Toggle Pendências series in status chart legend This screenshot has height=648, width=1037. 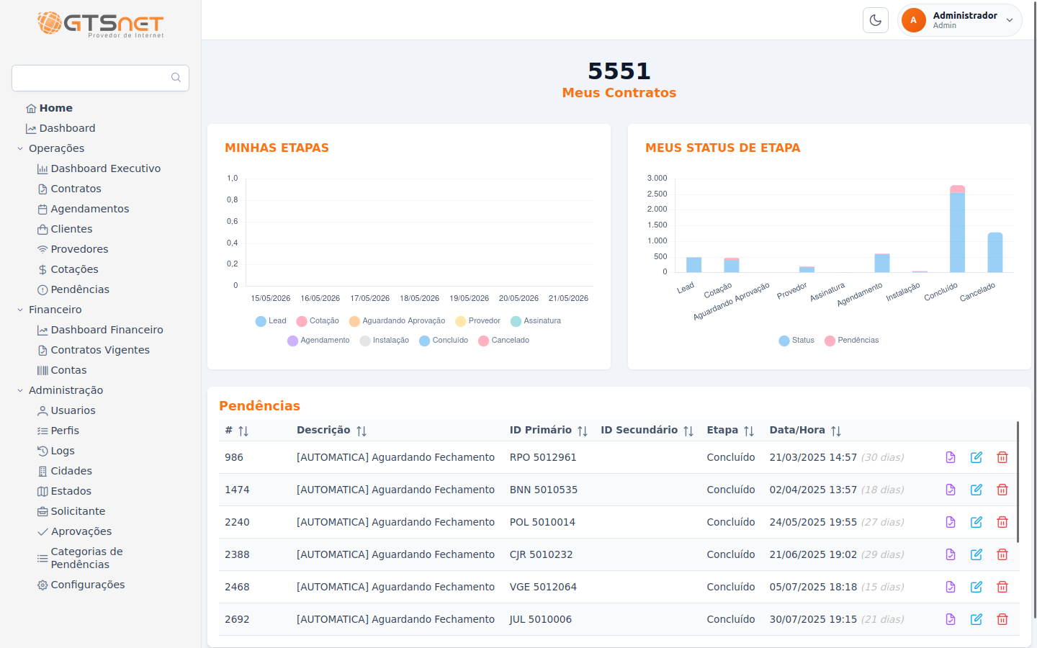(852, 341)
